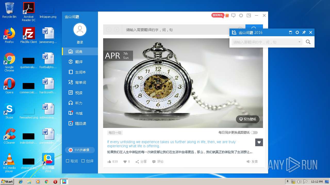
Task: Select the Google Chrome desktop icon
Action: click(9, 62)
